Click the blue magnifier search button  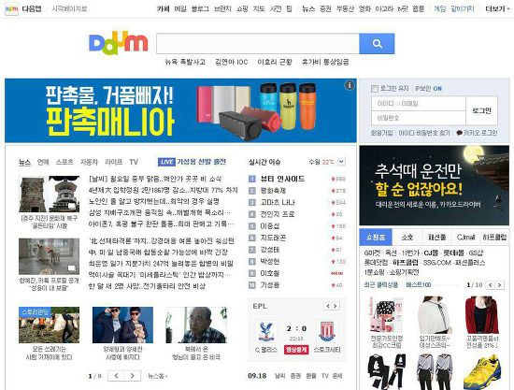(x=377, y=44)
